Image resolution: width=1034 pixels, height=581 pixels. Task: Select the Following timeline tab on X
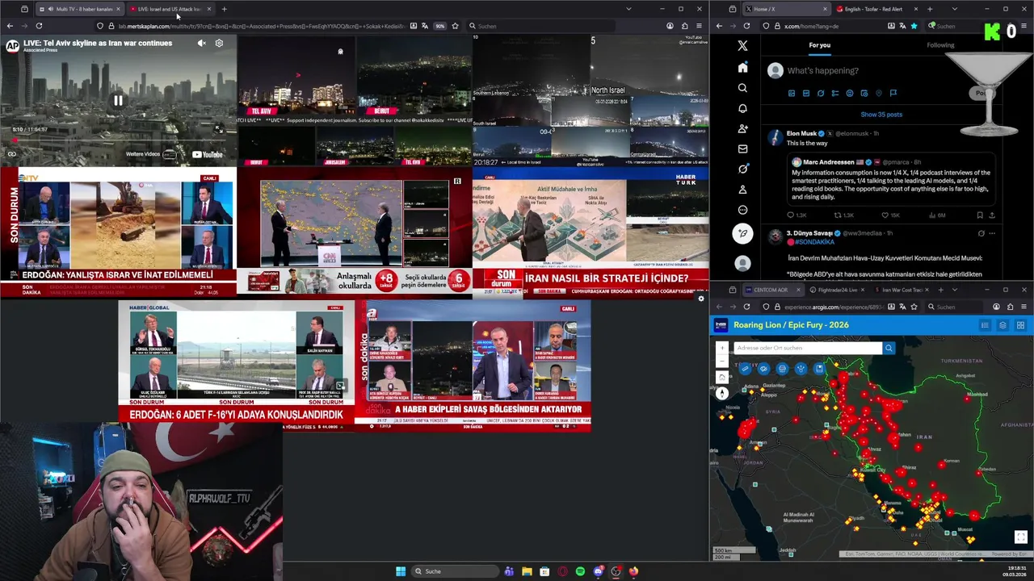[940, 45]
